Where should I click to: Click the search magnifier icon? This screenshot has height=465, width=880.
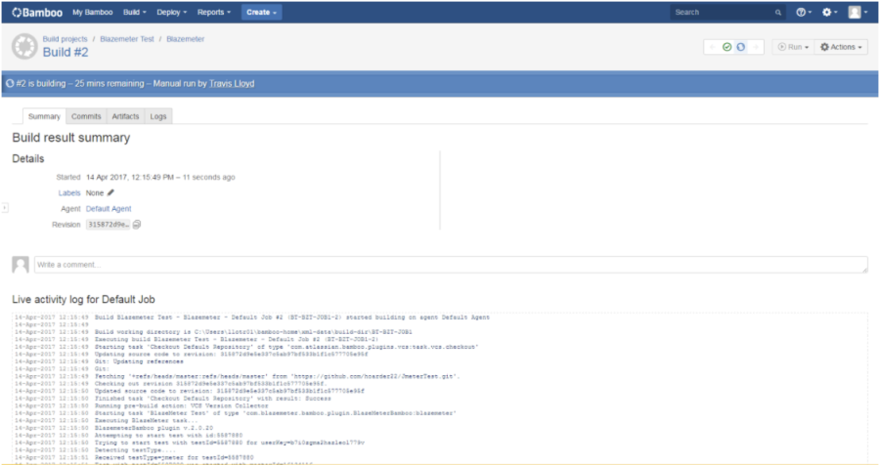[778, 13]
